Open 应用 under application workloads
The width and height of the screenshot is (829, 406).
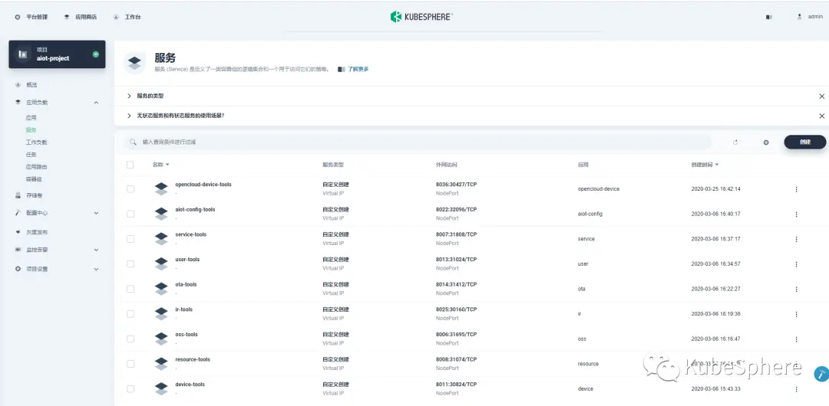coord(31,118)
